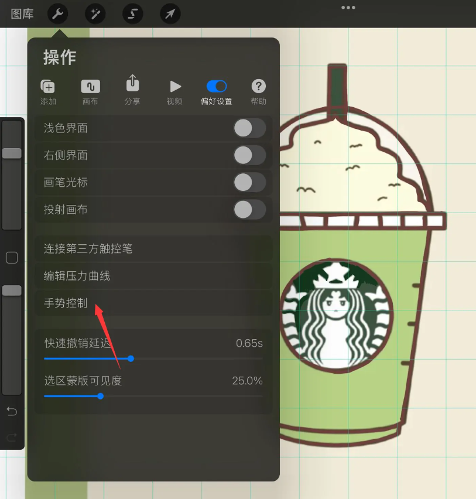Return to 图库 gallery
The width and height of the screenshot is (476, 499).
point(21,14)
